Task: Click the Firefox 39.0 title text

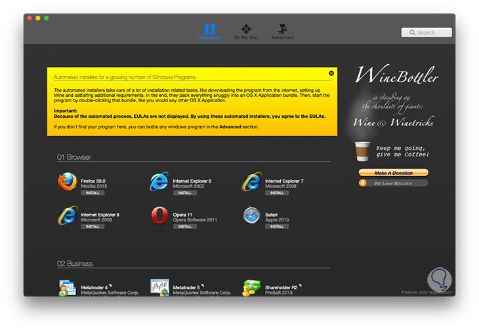Action: [x=93, y=181]
